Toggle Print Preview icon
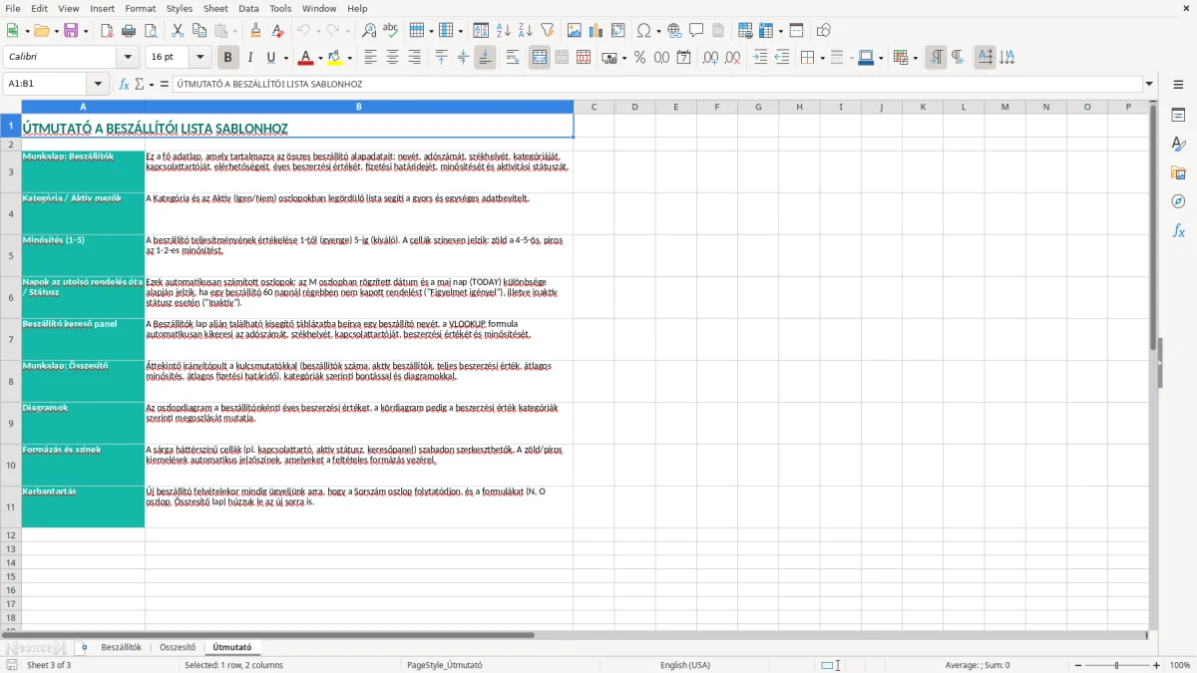This screenshot has height=673, width=1197. point(150,31)
